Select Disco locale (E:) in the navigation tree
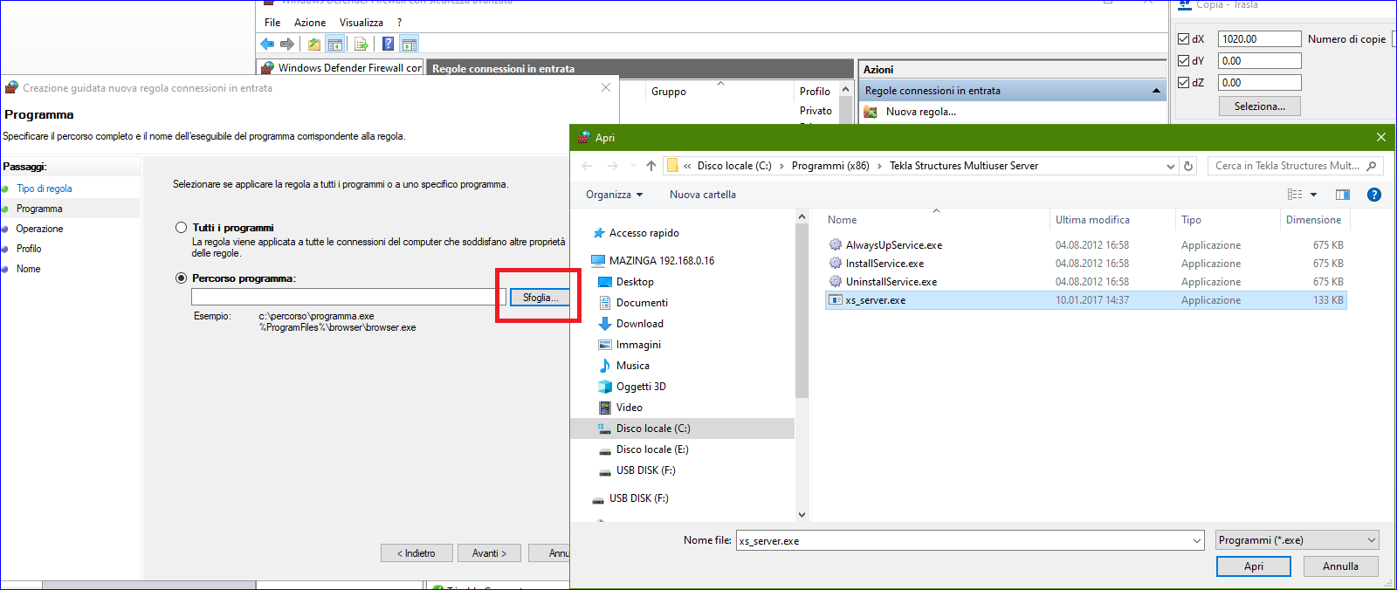Screen dimensions: 1397x590 tap(651, 449)
